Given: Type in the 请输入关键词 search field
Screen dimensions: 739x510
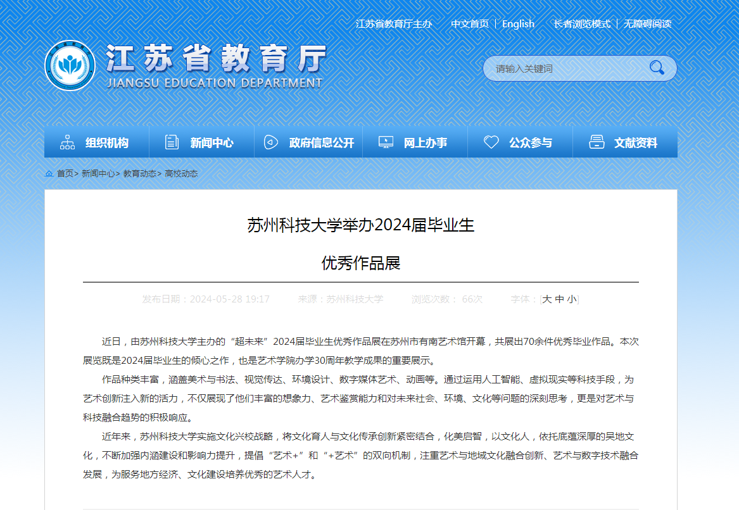Looking at the screenshot, I should click(564, 68).
